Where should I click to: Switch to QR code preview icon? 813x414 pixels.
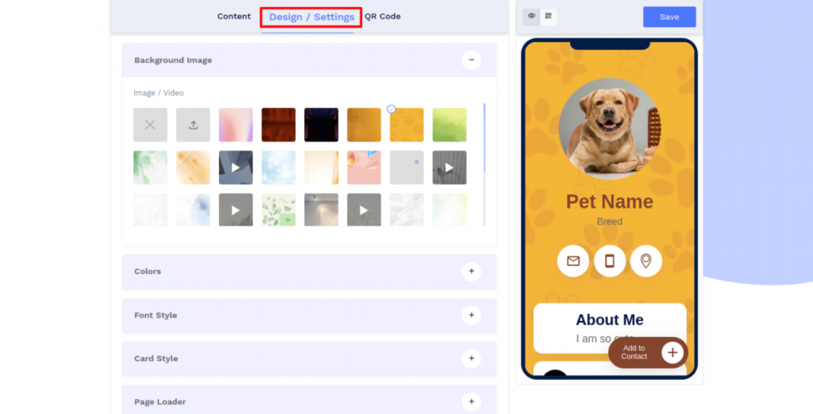point(549,17)
